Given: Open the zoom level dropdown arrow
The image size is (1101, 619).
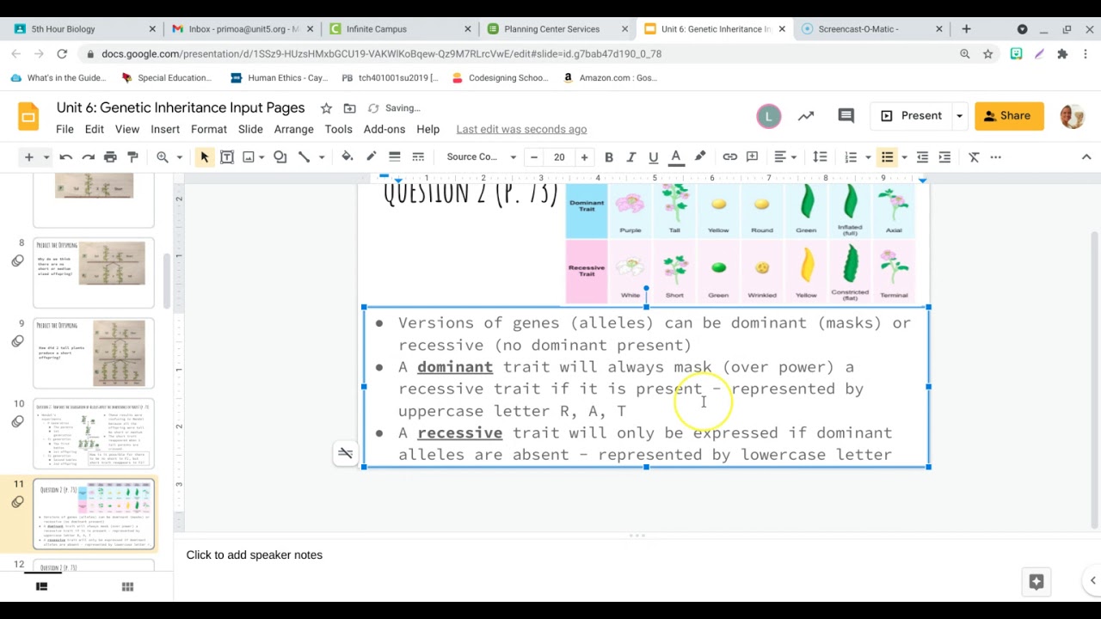Looking at the screenshot, I should point(179,157).
